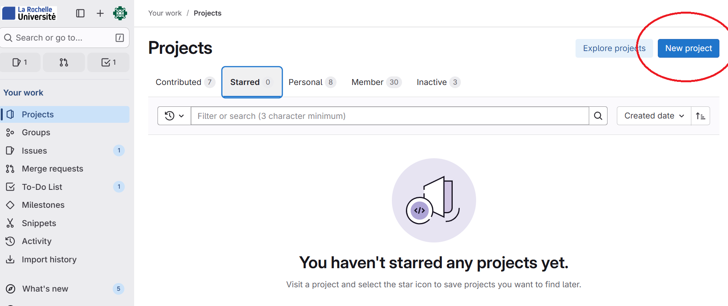Image resolution: width=728 pixels, height=306 pixels.
Task: Select the Personal projects tab
Action: click(x=312, y=82)
